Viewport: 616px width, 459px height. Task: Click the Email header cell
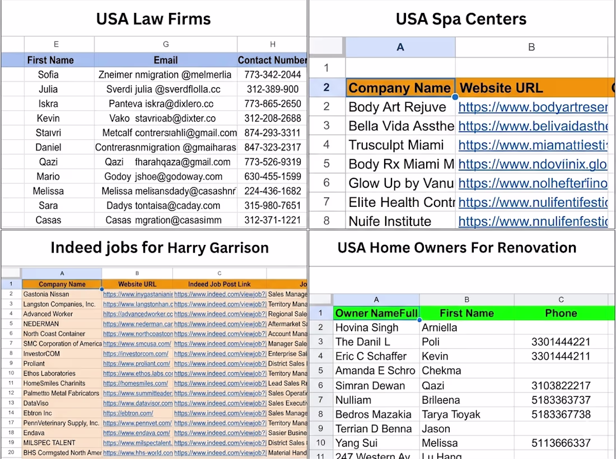click(165, 60)
